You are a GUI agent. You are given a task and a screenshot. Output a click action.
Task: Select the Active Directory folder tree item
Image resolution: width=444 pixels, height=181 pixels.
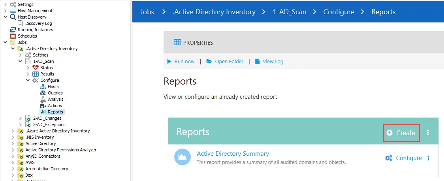[x=41, y=143]
